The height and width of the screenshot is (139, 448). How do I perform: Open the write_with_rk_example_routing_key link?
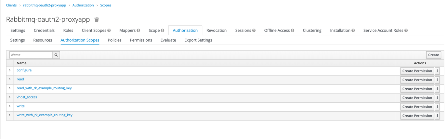click(x=45, y=115)
